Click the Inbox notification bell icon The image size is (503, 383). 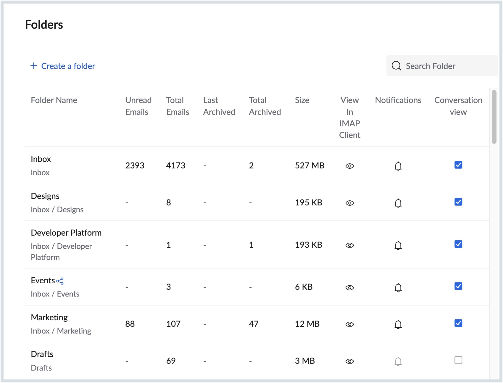(x=398, y=166)
